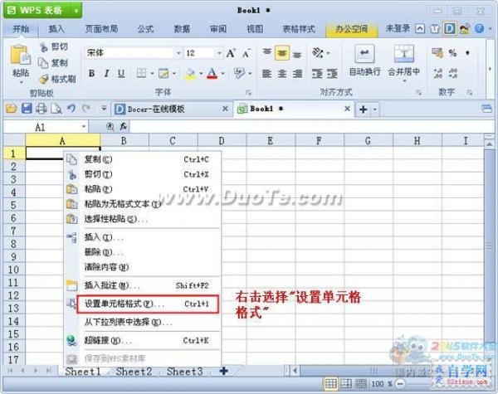Click the print icon in quick toolbar
This screenshot has width=498, height=394.
(41, 109)
